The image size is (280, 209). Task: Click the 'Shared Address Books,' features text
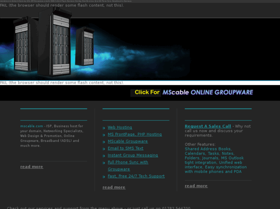coord(208,149)
